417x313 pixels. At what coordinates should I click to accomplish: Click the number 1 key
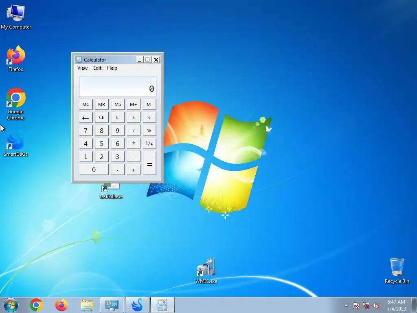[x=86, y=156]
